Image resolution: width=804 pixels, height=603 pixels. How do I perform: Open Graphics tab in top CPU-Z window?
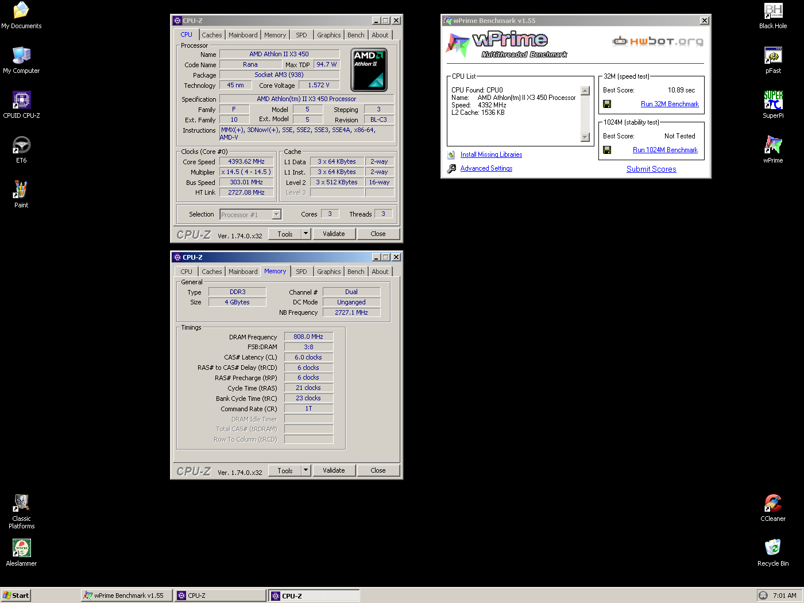(x=329, y=35)
